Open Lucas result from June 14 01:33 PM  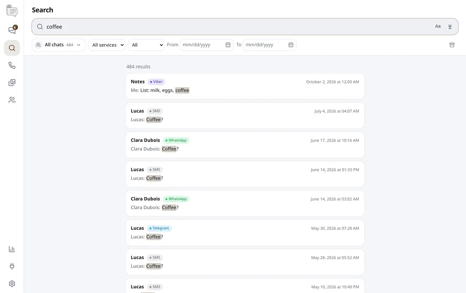[245, 174]
